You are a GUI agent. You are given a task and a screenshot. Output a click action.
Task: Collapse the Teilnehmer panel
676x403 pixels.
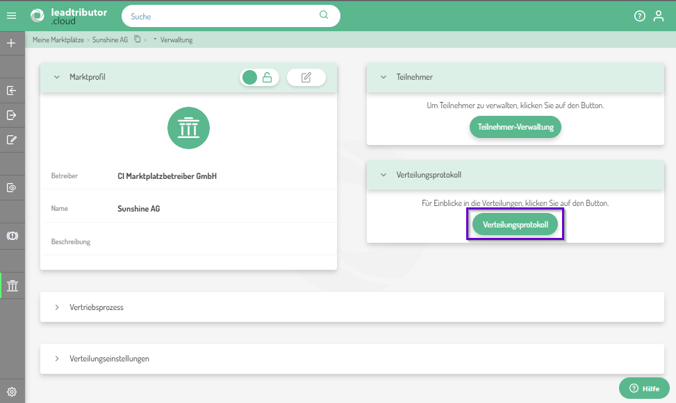pos(383,77)
